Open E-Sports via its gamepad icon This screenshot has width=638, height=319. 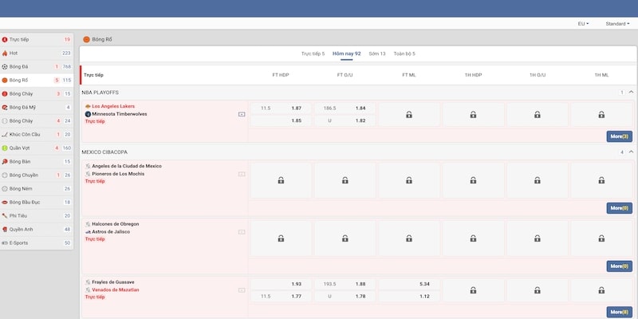(5, 242)
